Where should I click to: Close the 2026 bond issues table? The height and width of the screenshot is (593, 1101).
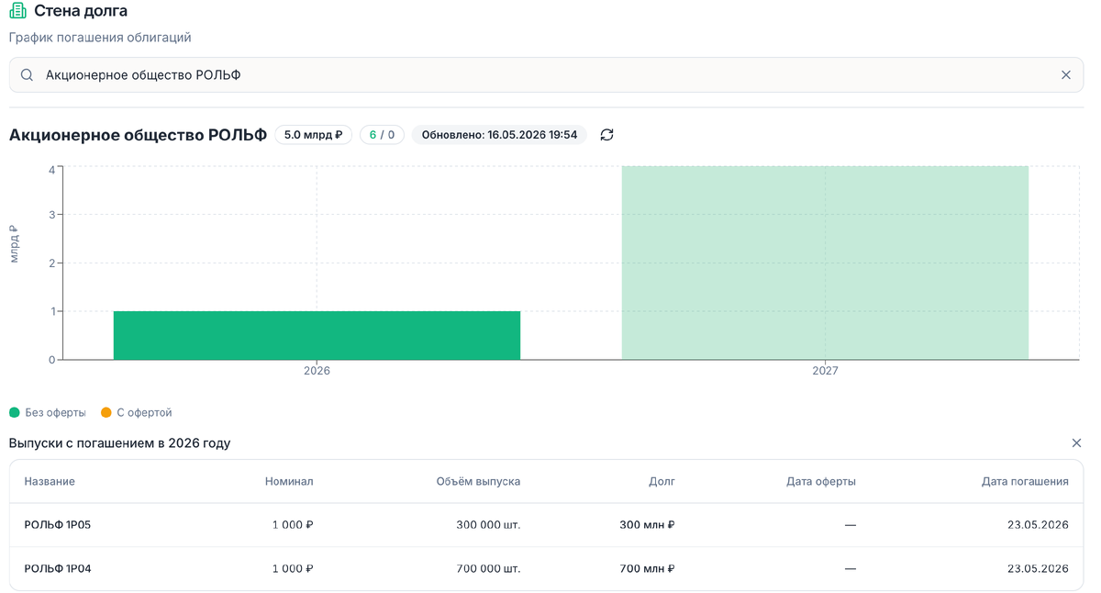coord(1076,443)
